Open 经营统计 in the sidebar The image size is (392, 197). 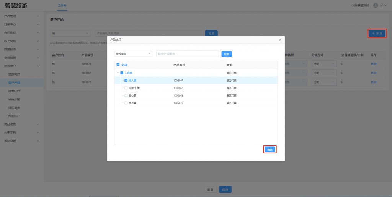[15, 91]
